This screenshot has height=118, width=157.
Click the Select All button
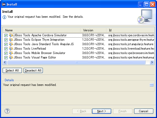point(12,70)
